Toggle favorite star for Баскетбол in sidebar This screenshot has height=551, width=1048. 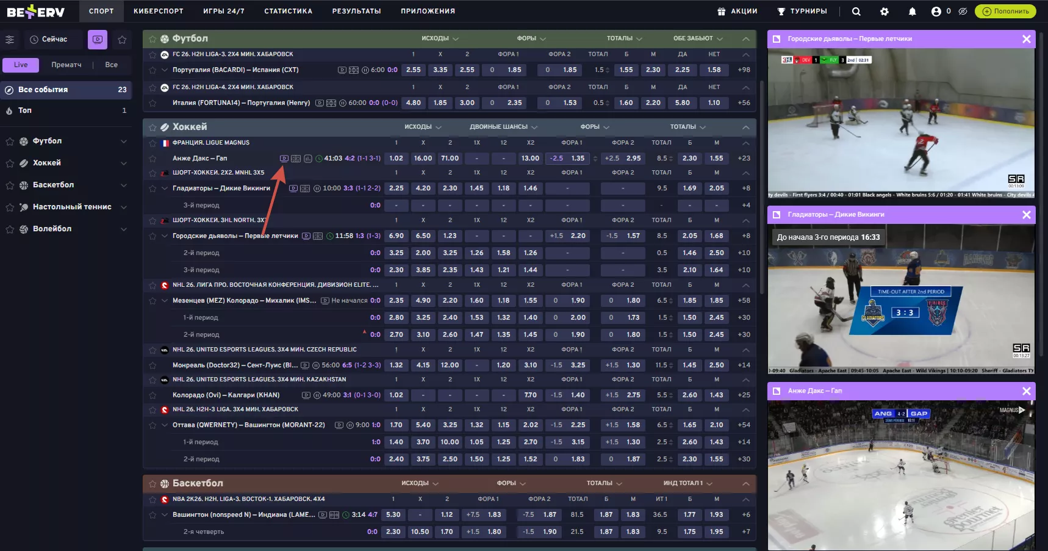pos(10,185)
